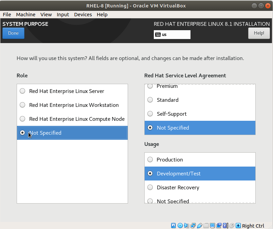The image size is (273, 229).
Task: Click the display monitor status icon
Action: [x=212, y=226]
